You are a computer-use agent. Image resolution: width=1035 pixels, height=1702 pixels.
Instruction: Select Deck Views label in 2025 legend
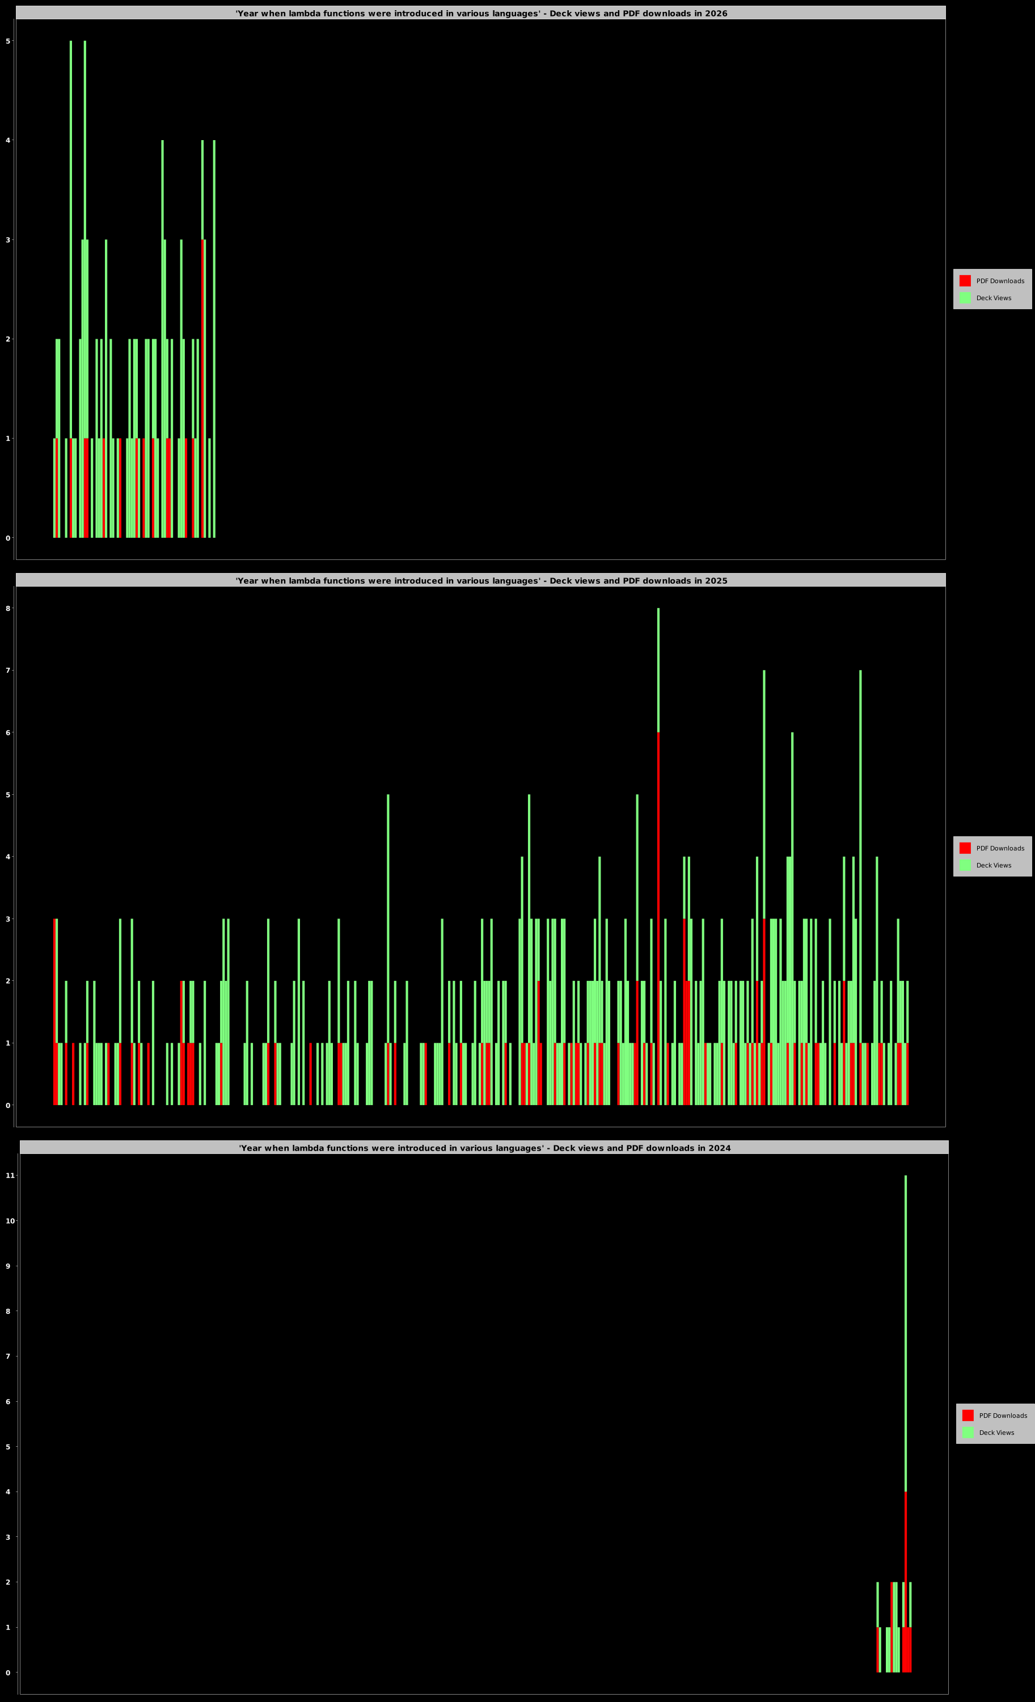(x=994, y=866)
